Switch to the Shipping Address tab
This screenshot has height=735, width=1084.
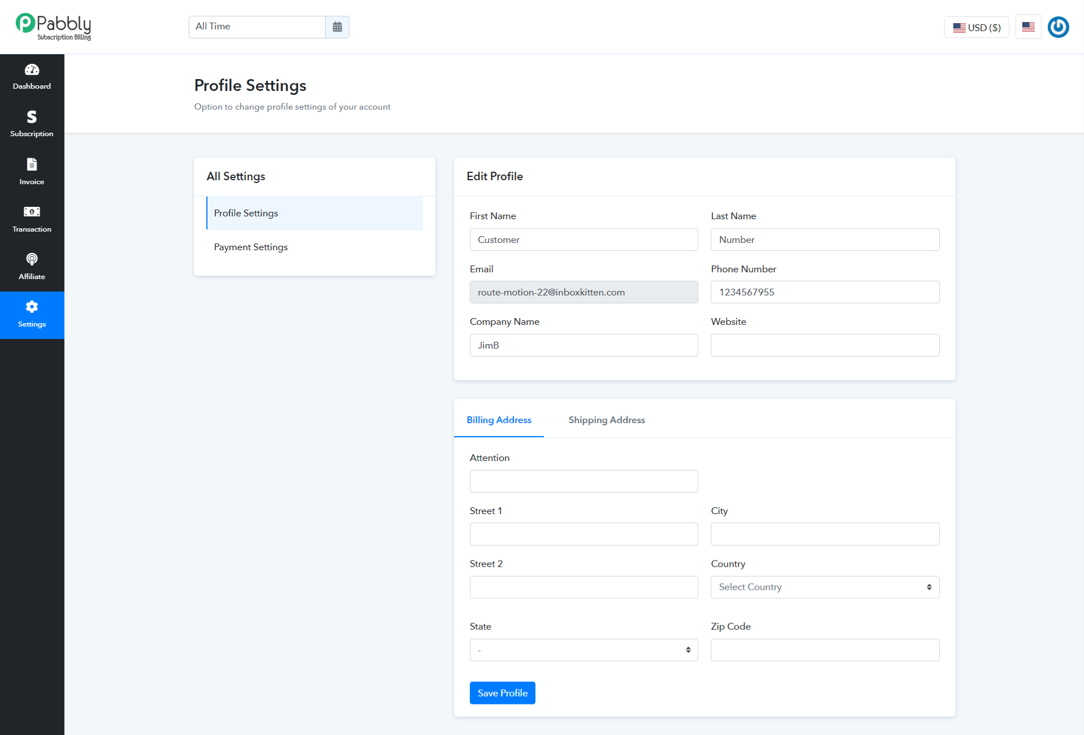[607, 420]
